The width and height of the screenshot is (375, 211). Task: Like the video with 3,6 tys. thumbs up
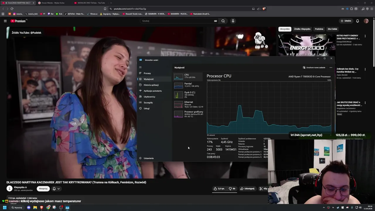click(219, 189)
